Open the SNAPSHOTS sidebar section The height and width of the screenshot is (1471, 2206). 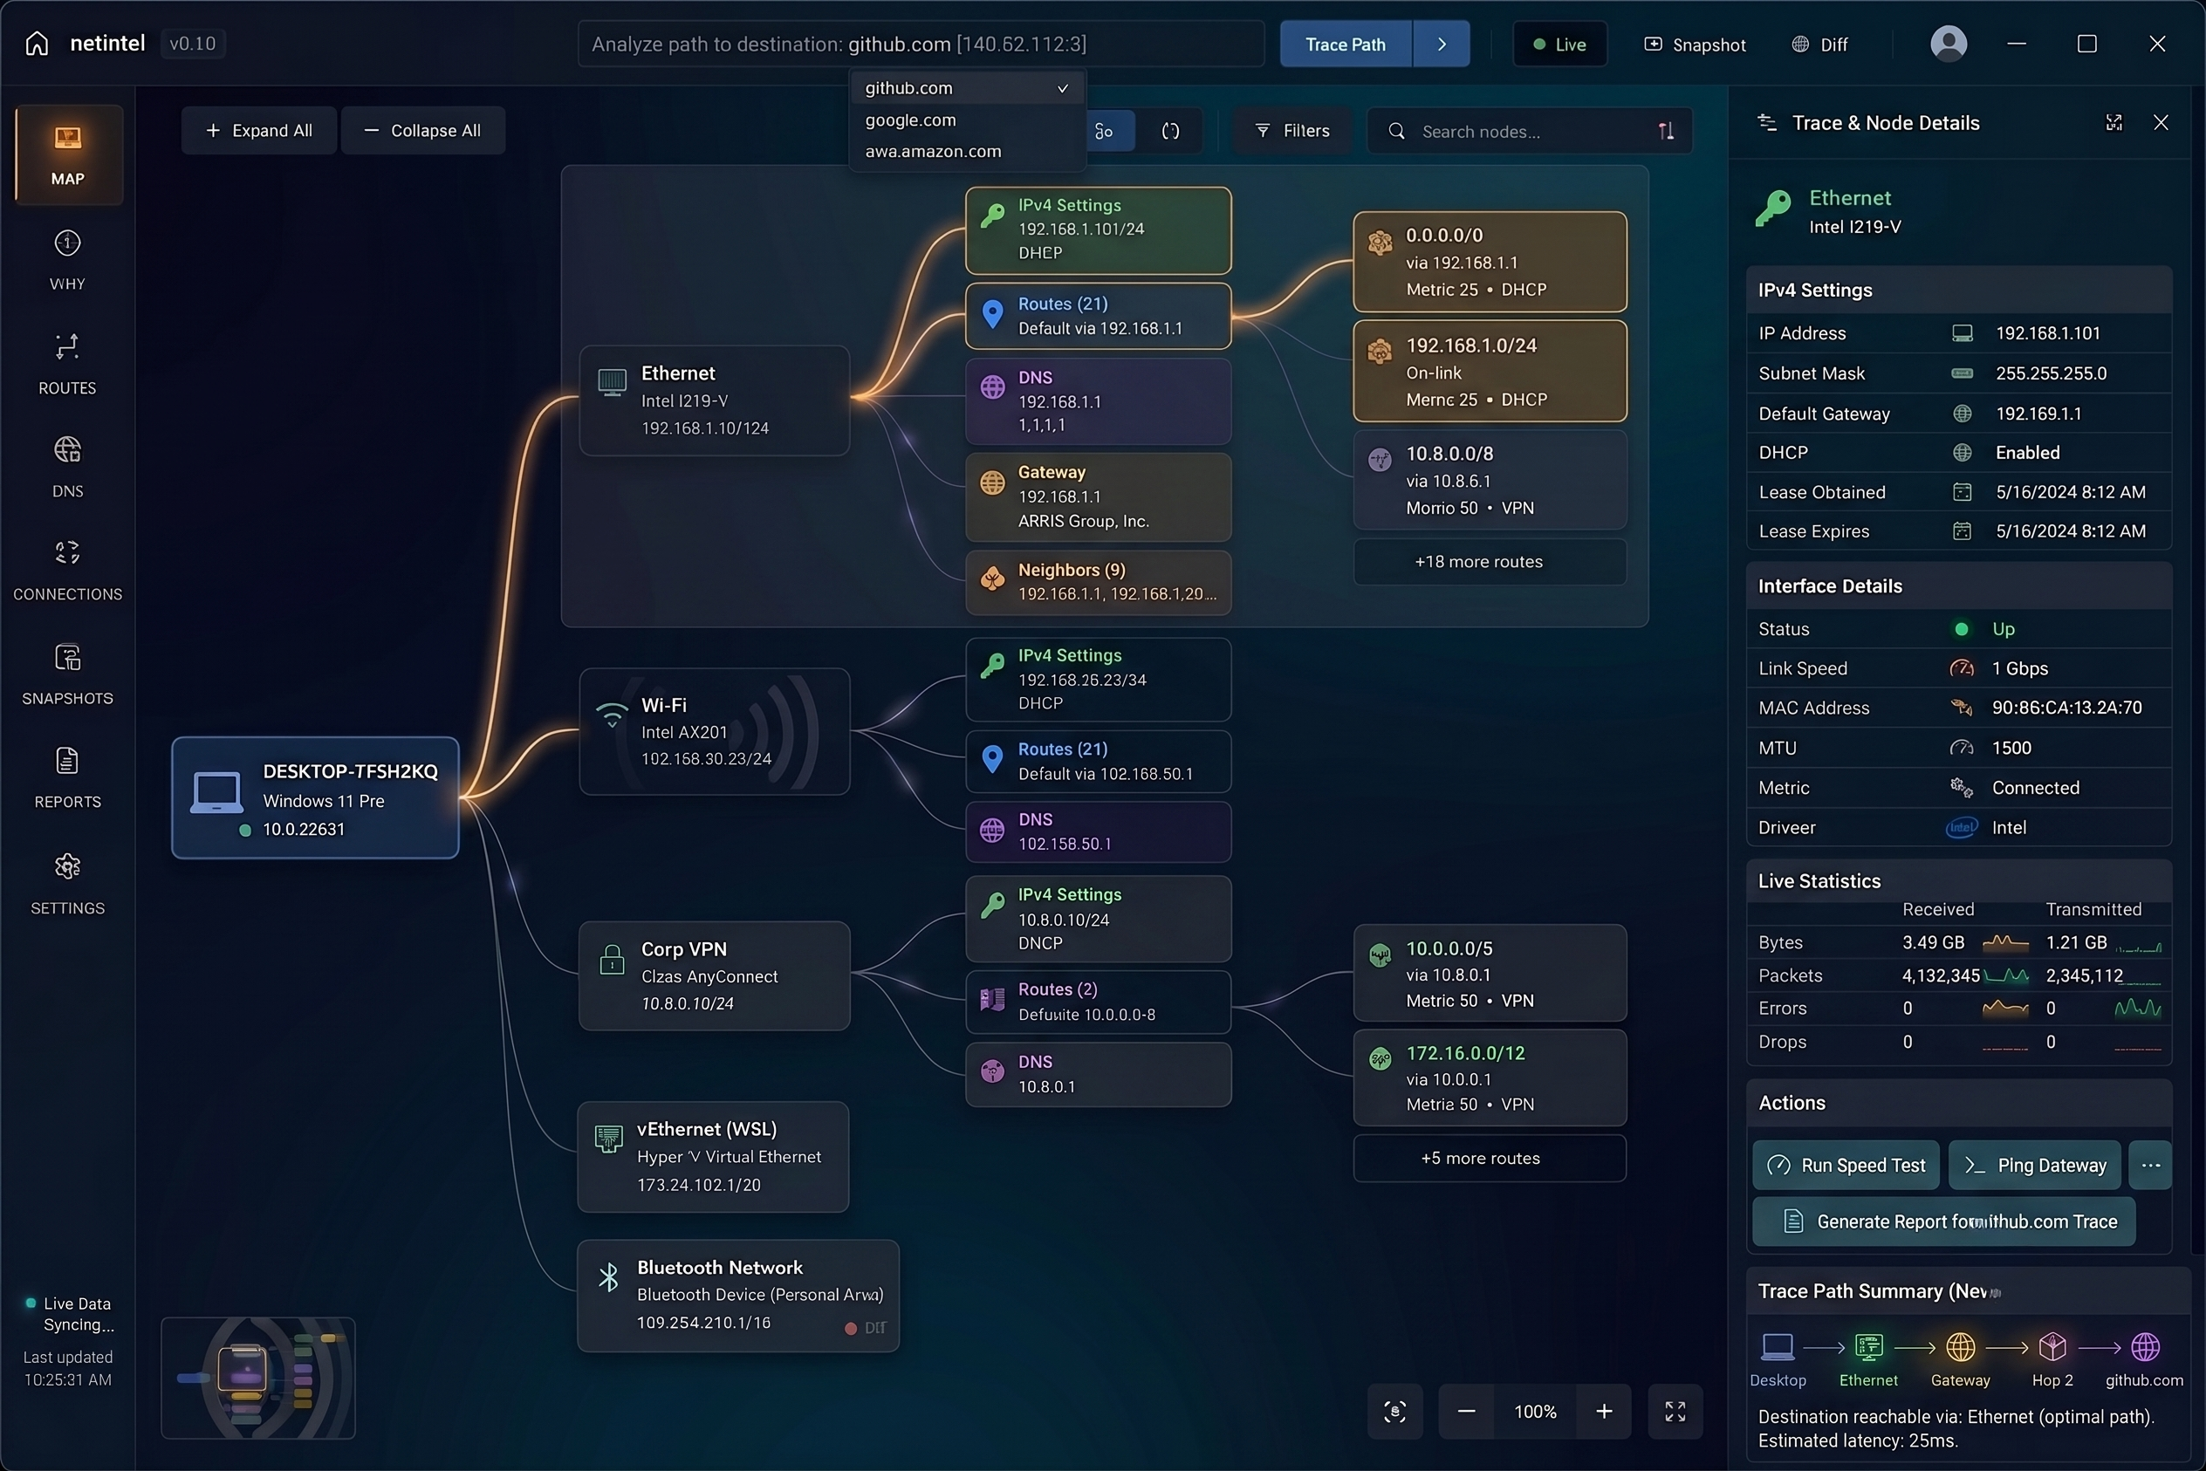click(67, 674)
